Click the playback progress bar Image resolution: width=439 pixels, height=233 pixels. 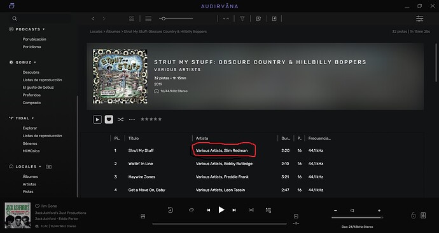click(x=219, y=223)
